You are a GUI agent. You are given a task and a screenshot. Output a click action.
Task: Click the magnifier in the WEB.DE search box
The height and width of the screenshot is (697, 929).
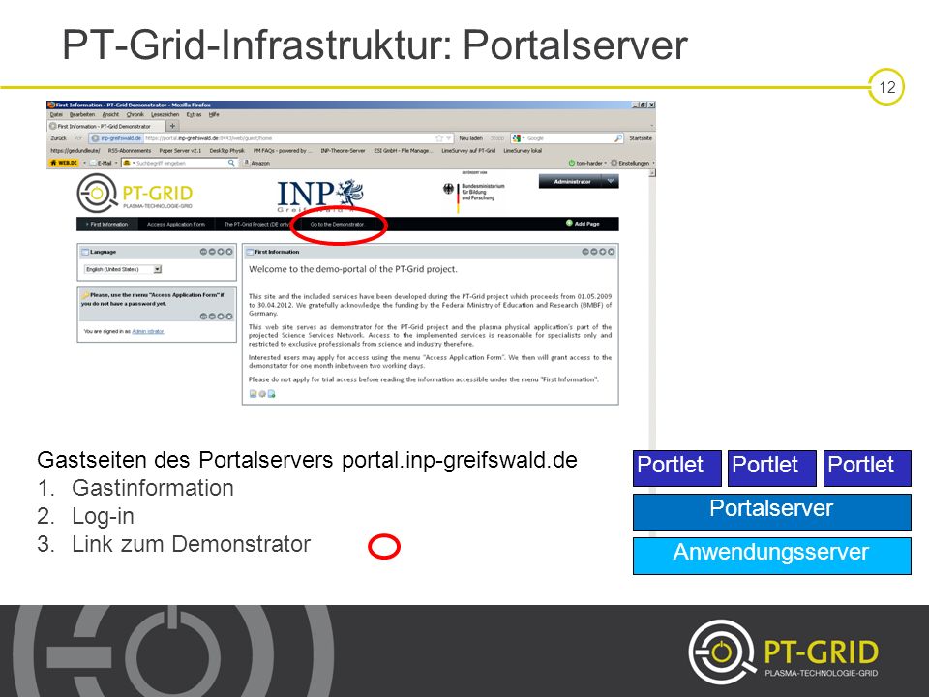point(231,163)
